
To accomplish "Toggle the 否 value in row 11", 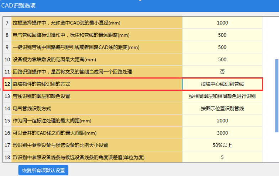I will point(222,72).
